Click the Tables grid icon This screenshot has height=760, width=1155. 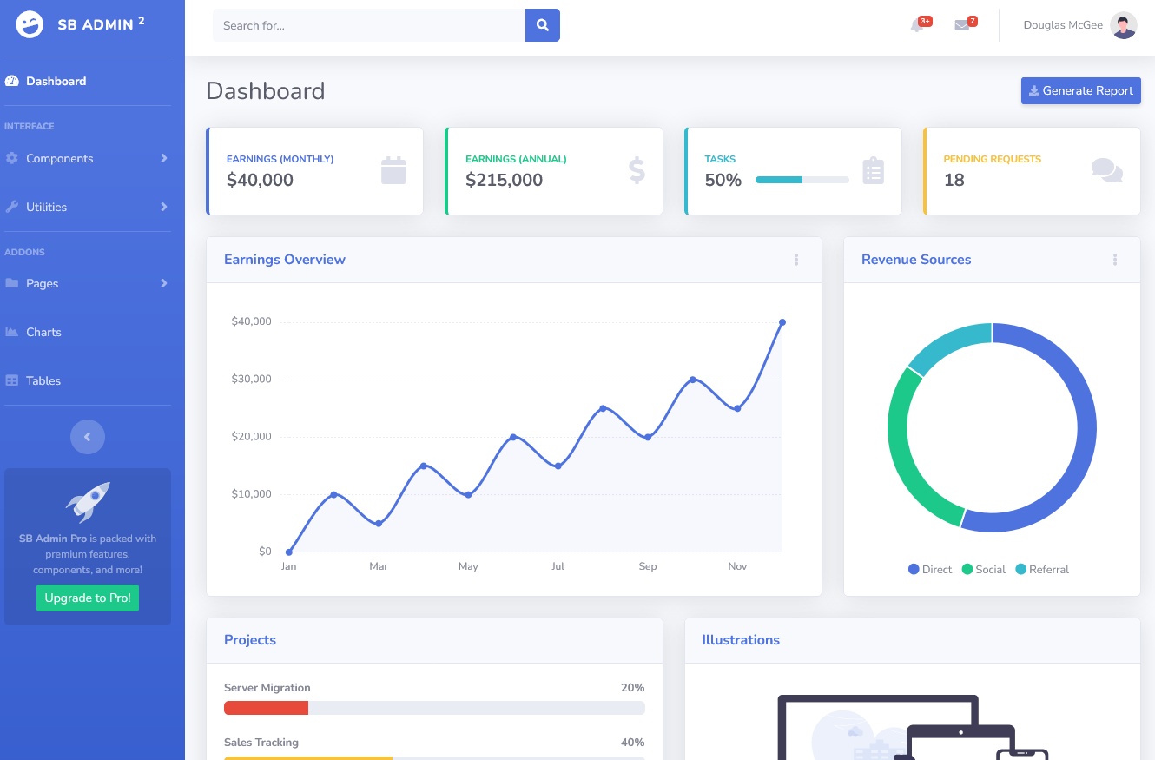12,380
